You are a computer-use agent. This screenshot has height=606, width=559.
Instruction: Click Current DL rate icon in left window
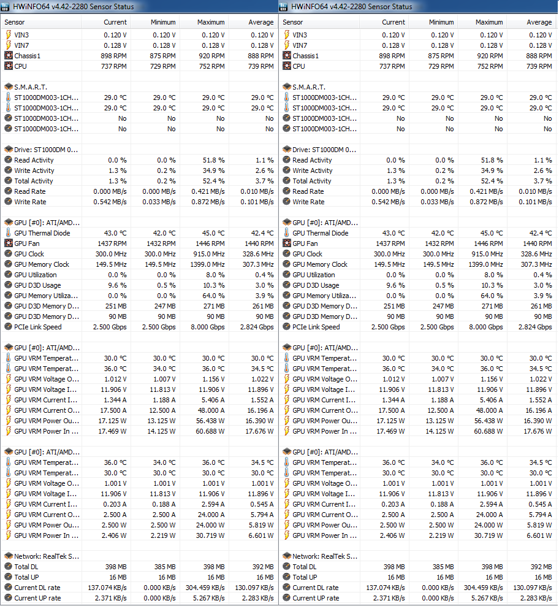pos(9,588)
